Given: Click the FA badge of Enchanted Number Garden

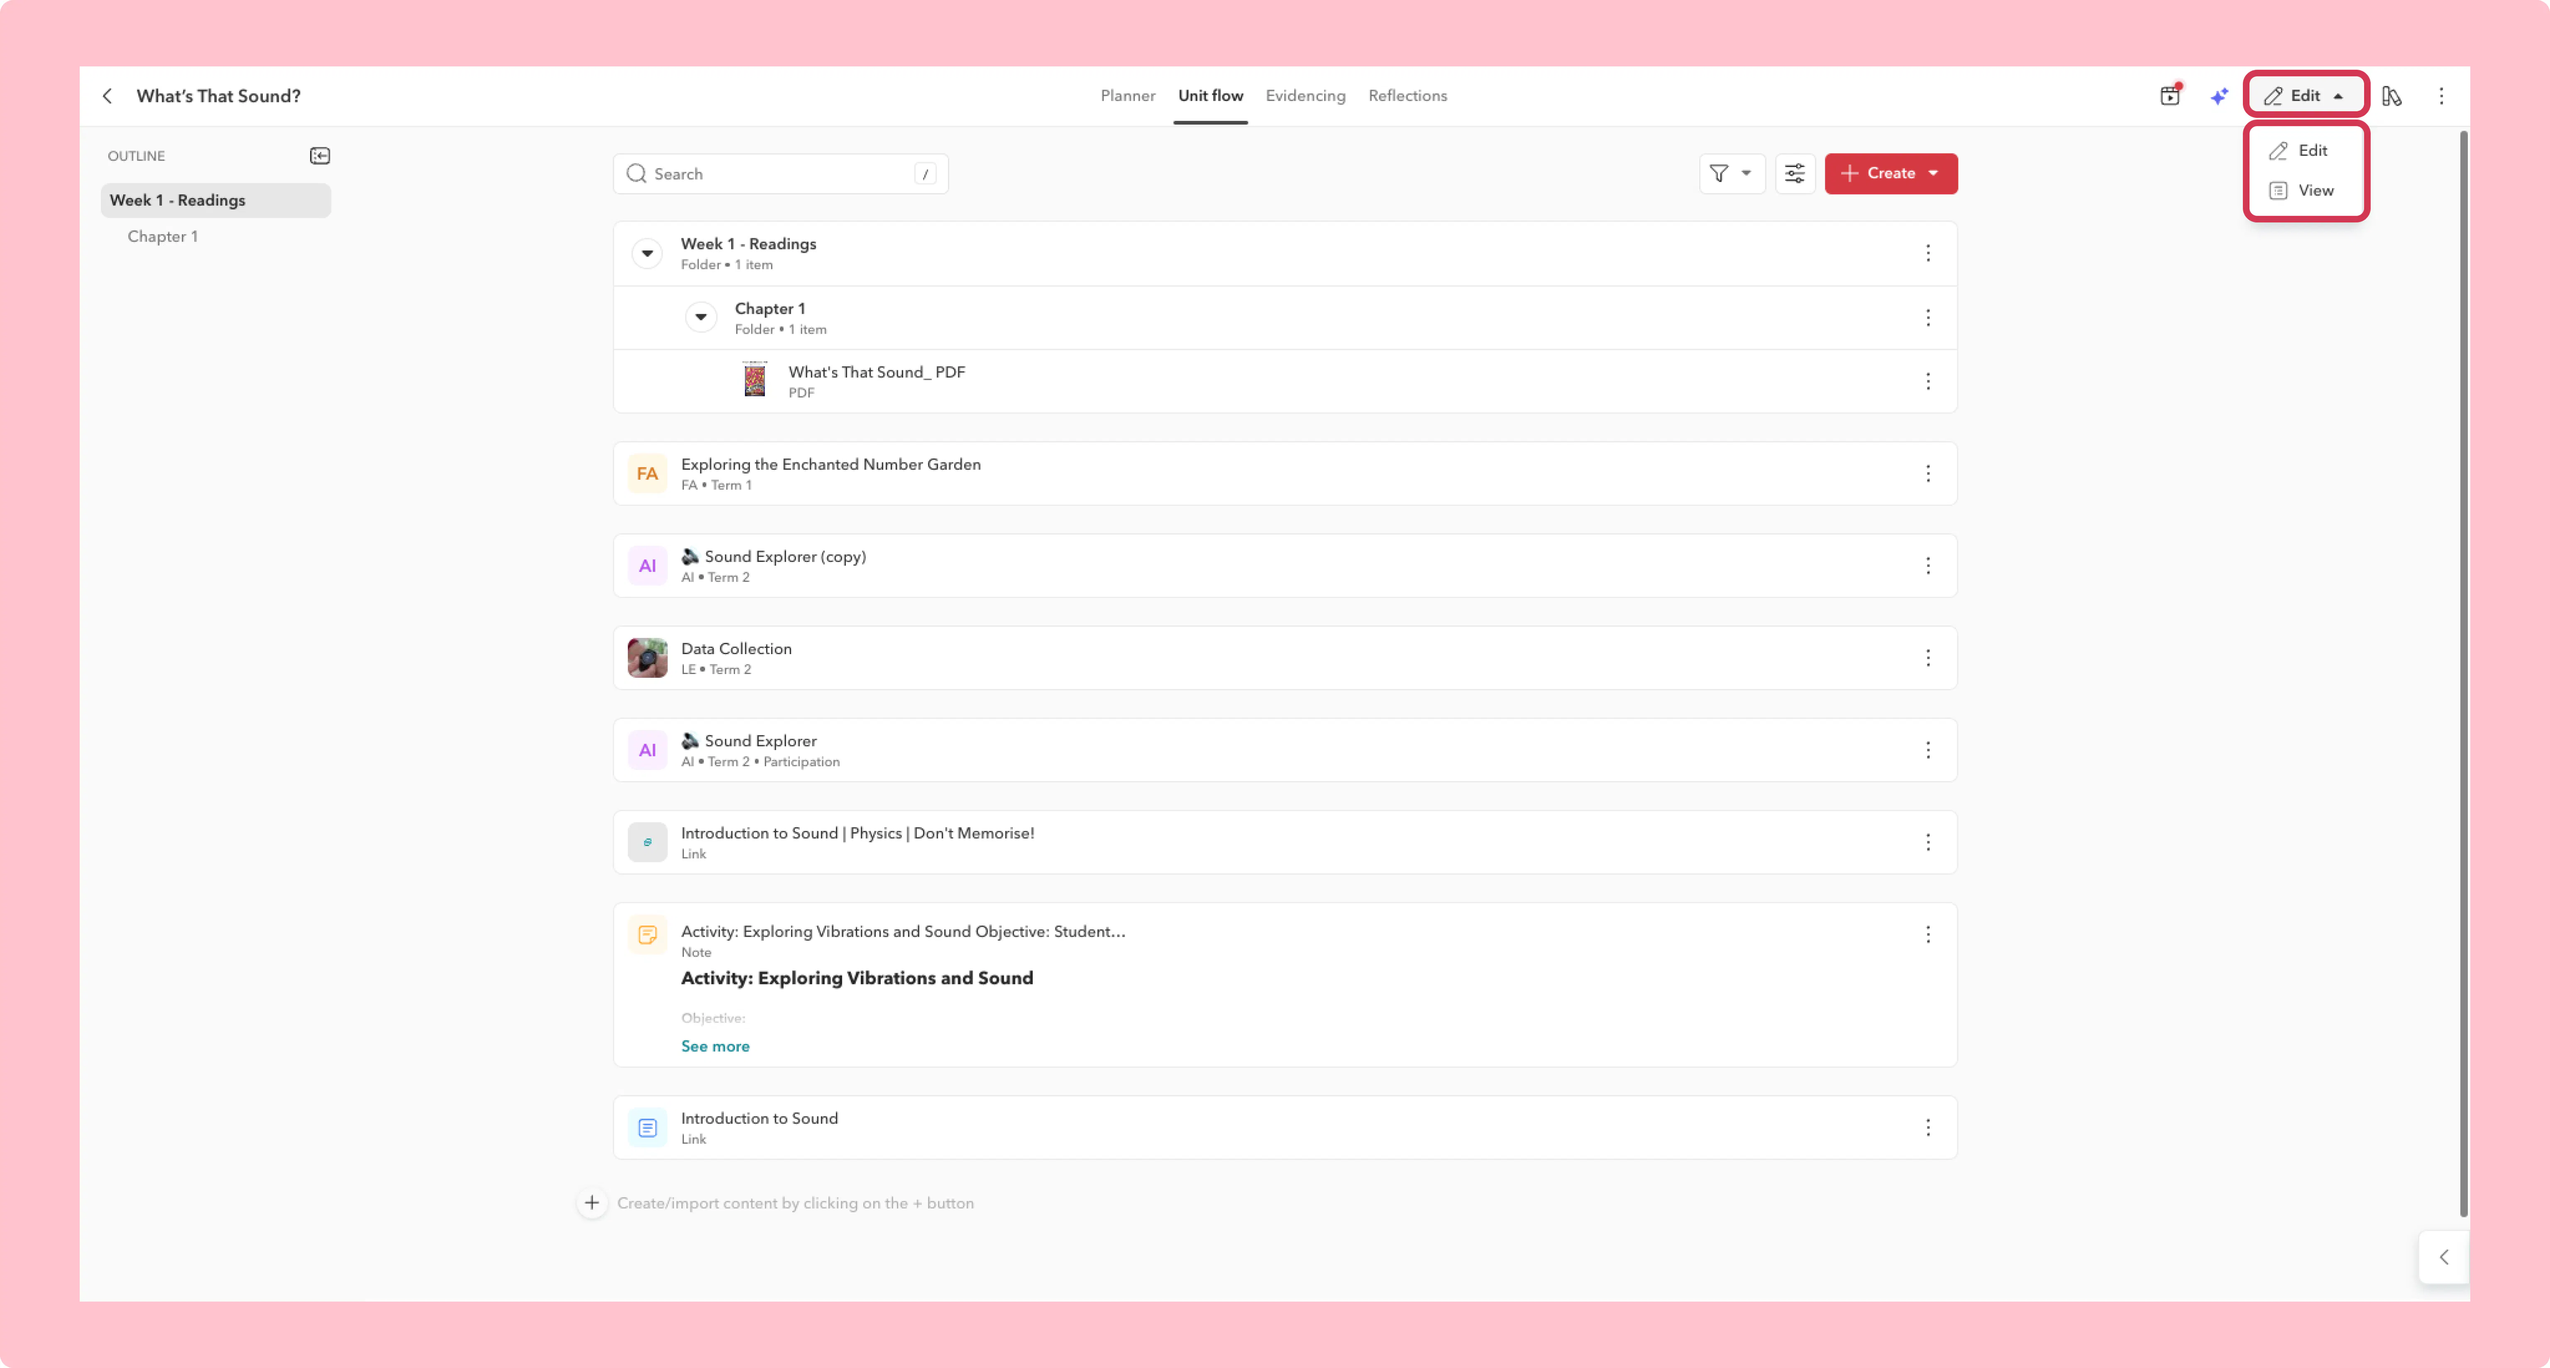Looking at the screenshot, I should (647, 474).
